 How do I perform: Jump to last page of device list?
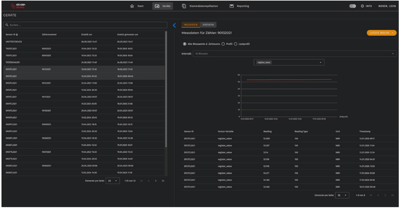(163, 181)
